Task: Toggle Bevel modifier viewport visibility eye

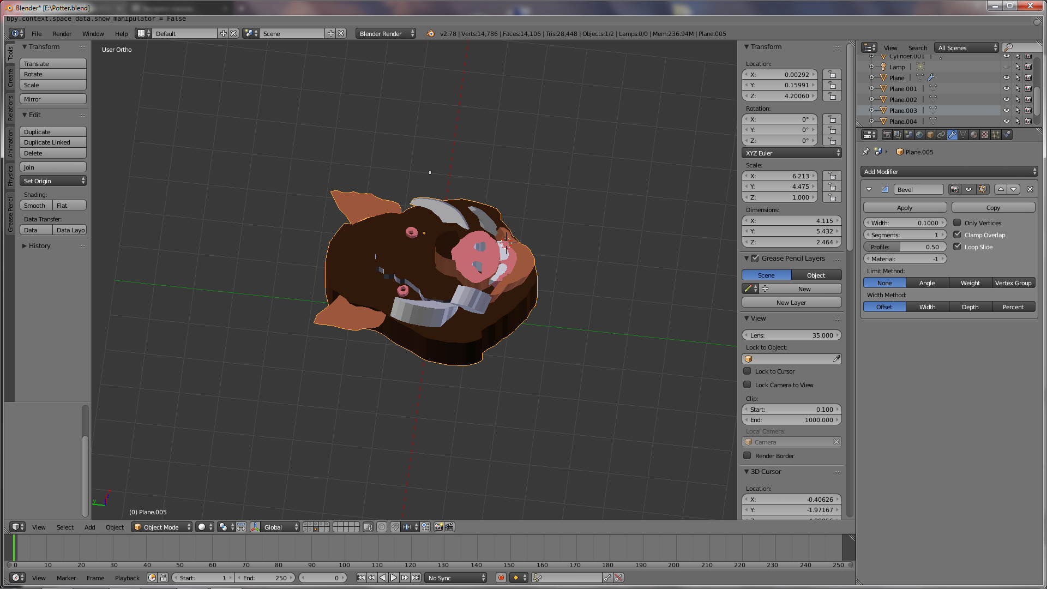Action: [968, 189]
